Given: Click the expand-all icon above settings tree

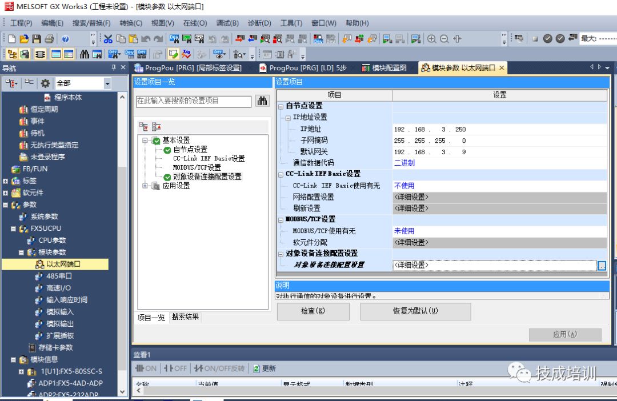Looking at the screenshot, I should point(143,126).
